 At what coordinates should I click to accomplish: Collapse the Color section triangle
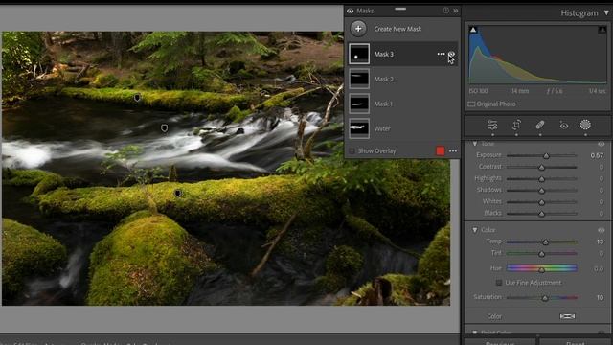pyautogui.click(x=475, y=230)
